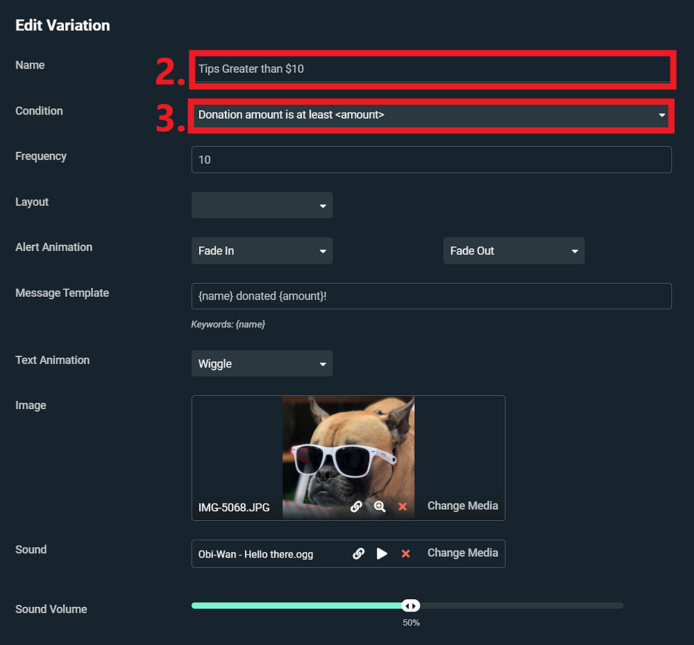
Task: Open the Fade Out animation dropdown
Action: [x=514, y=251]
